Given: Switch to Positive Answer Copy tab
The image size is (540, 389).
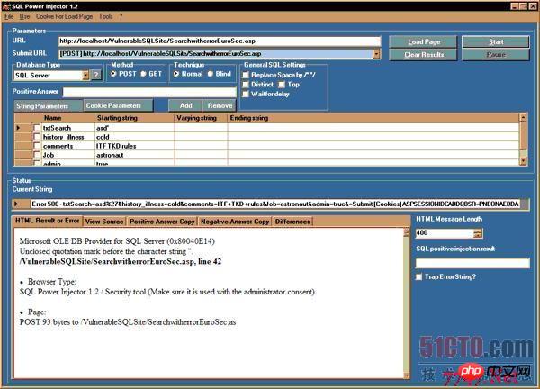Looking at the screenshot, I should tap(162, 222).
